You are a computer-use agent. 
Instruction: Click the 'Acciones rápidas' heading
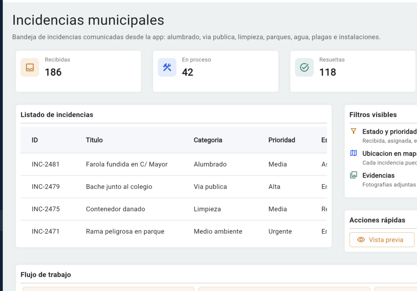(x=377, y=220)
